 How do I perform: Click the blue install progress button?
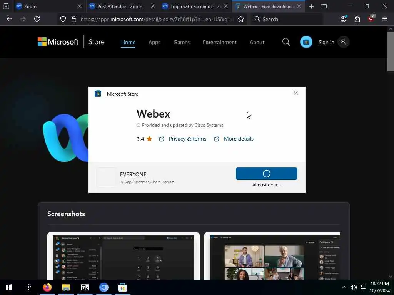[x=266, y=174]
